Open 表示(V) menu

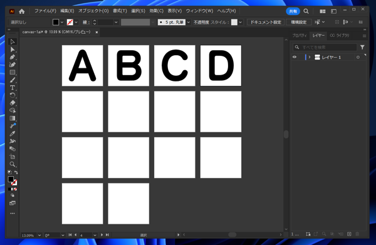(175, 11)
